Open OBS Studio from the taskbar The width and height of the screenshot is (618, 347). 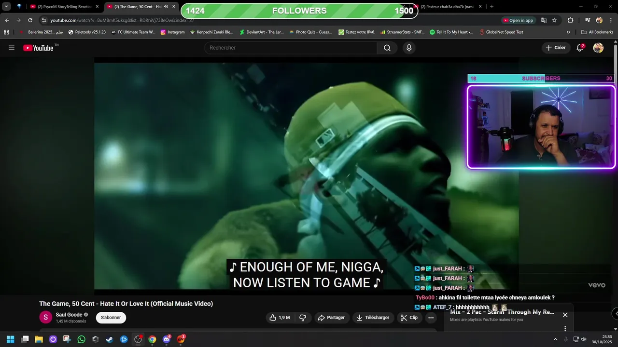pos(138,339)
